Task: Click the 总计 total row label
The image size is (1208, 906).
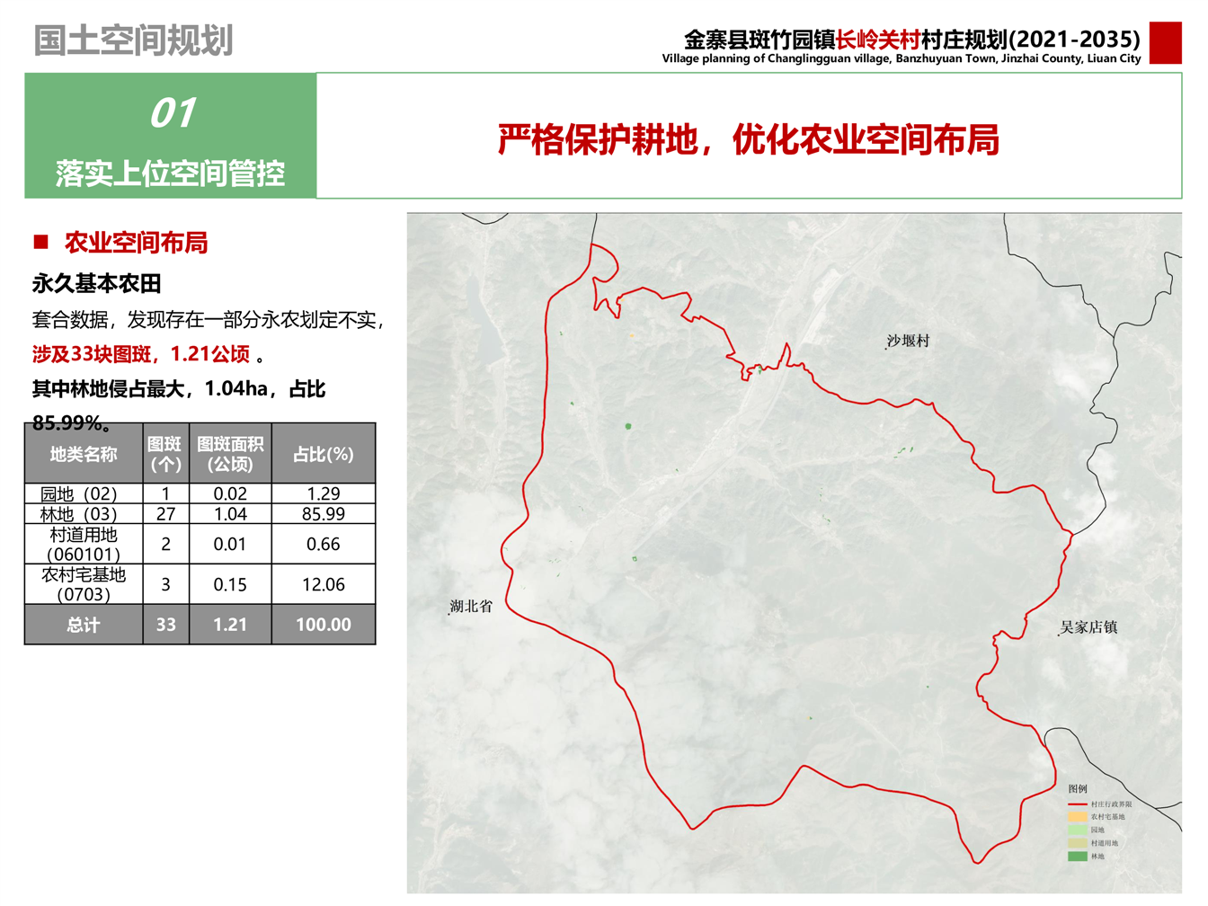Action: click(84, 625)
